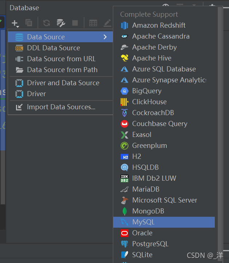Click the Data Source submenu vertical scrollbar
The image size is (229, 263).
[220, 135]
